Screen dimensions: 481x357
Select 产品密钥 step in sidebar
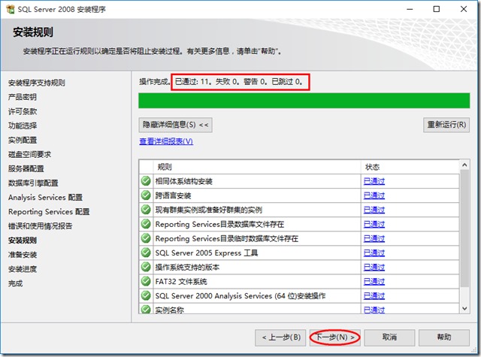[23, 97]
